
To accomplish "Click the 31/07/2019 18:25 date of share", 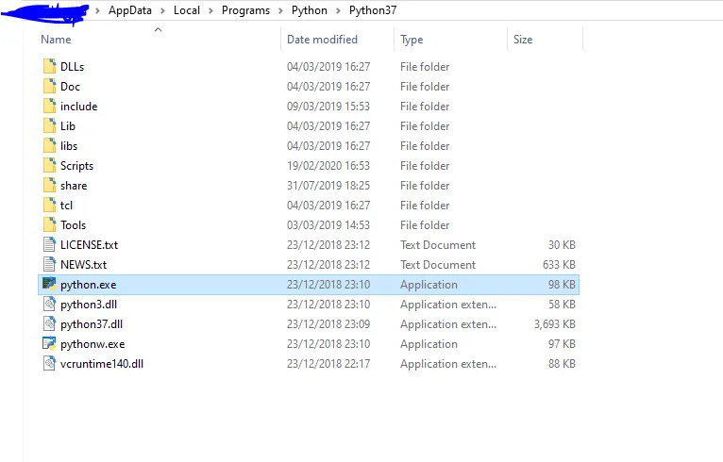I will click(328, 186).
